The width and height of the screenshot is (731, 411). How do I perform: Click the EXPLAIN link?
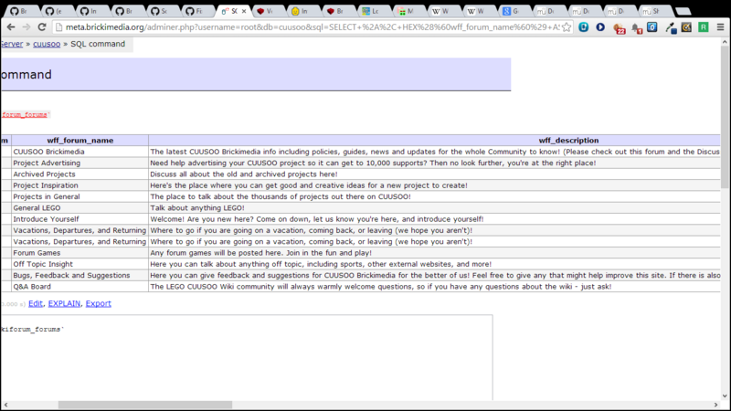pos(64,303)
